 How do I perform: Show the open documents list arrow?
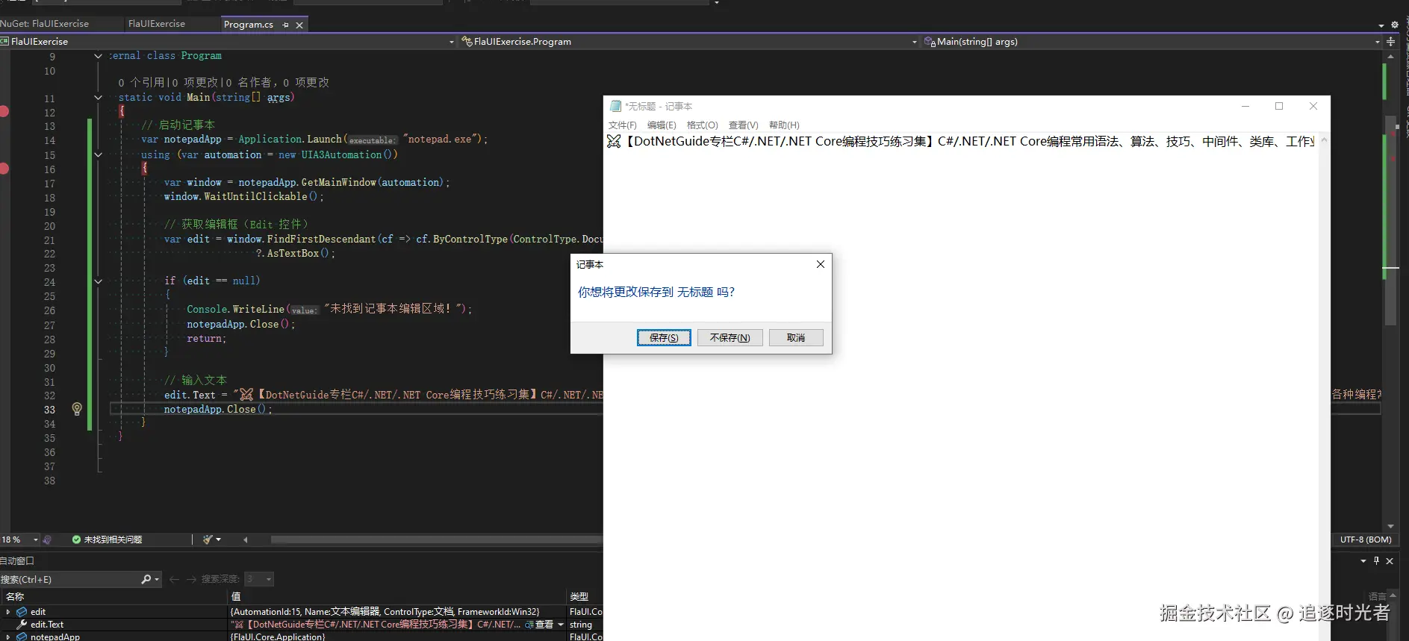tap(1381, 25)
